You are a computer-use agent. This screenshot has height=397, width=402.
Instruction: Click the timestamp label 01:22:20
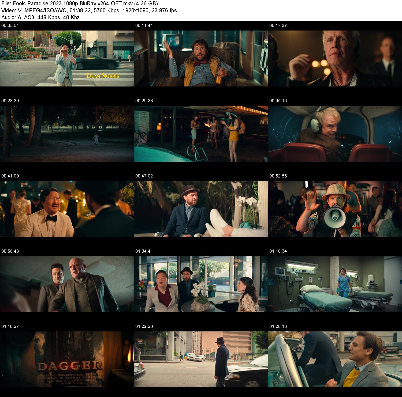[x=144, y=326]
